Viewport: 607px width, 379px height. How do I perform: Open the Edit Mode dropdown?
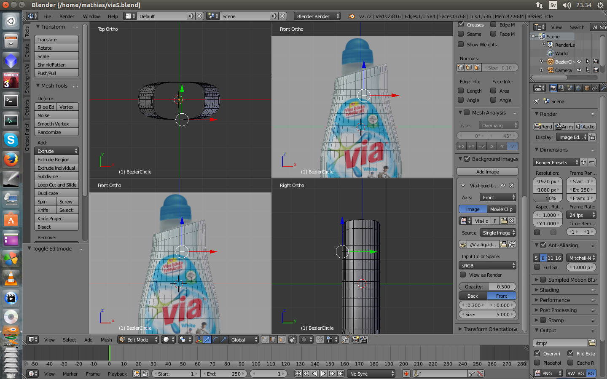(x=138, y=339)
